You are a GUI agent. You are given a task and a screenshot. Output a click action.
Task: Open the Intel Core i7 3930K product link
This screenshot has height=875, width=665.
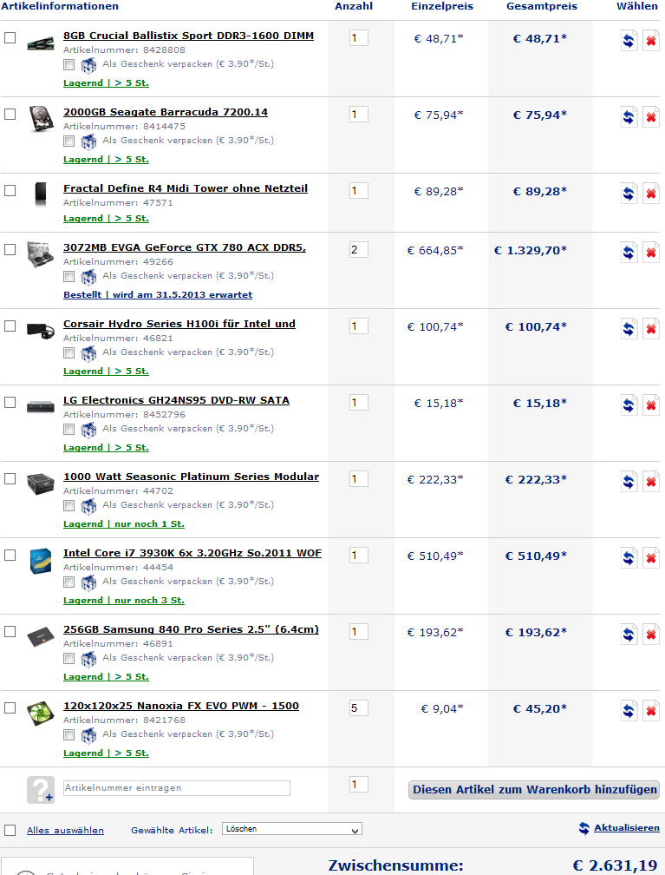click(192, 553)
